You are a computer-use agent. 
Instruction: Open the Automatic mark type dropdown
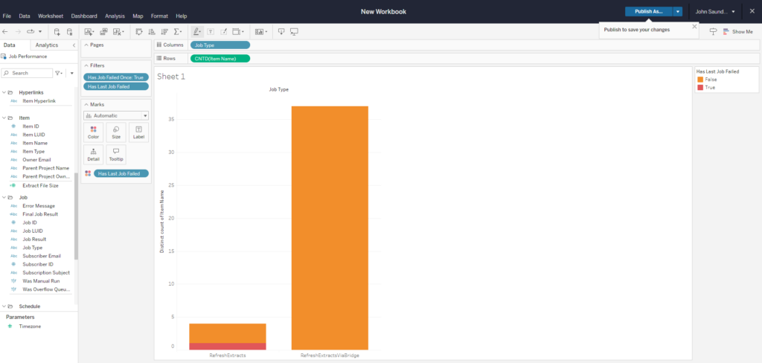(115, 115)
